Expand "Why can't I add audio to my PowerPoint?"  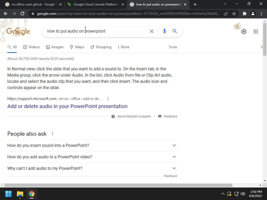[92, 168]
